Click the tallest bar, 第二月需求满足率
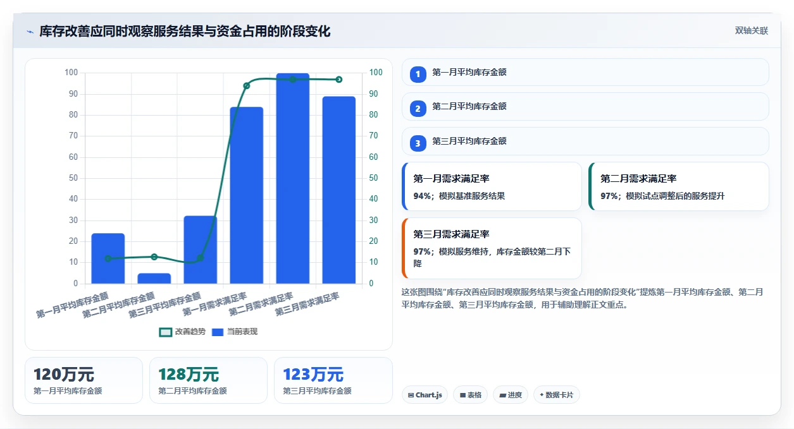The height and width of the screenshot is (429, 794). pos(293,178)
